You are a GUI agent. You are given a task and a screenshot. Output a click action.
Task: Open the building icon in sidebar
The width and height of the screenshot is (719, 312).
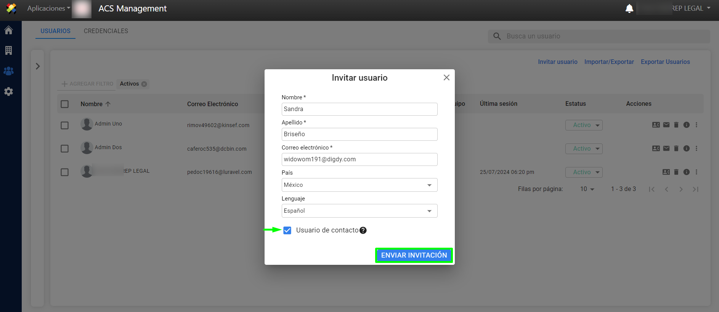coord(8,50)
